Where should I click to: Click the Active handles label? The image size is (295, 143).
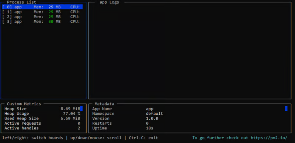(21, 128)
